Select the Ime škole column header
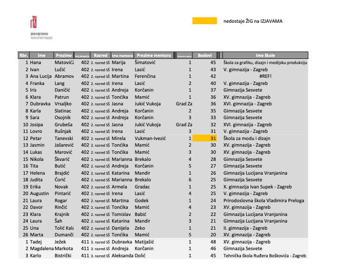Viewport: 337px width, 271px height. (x=265, y=56)
